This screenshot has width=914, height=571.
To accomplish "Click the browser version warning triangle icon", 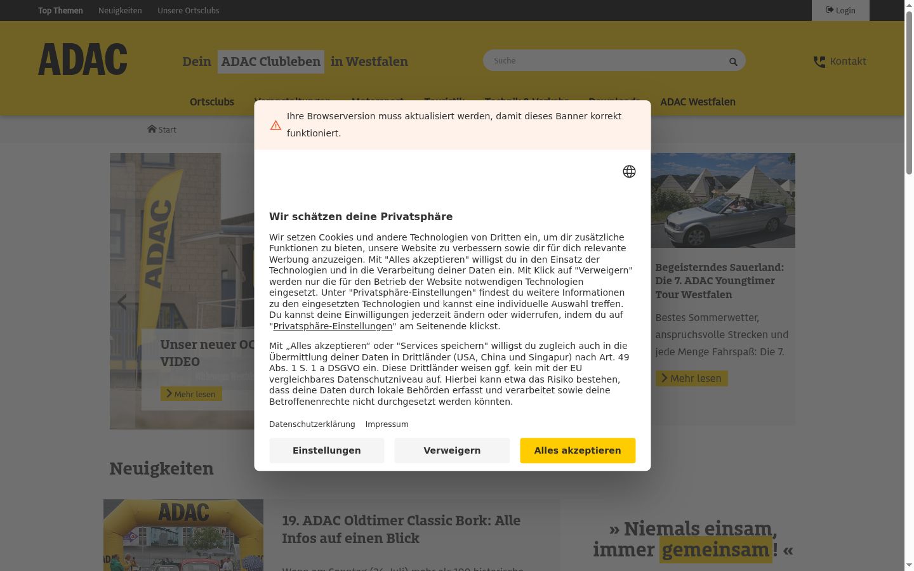I will (x=275, y=125).
